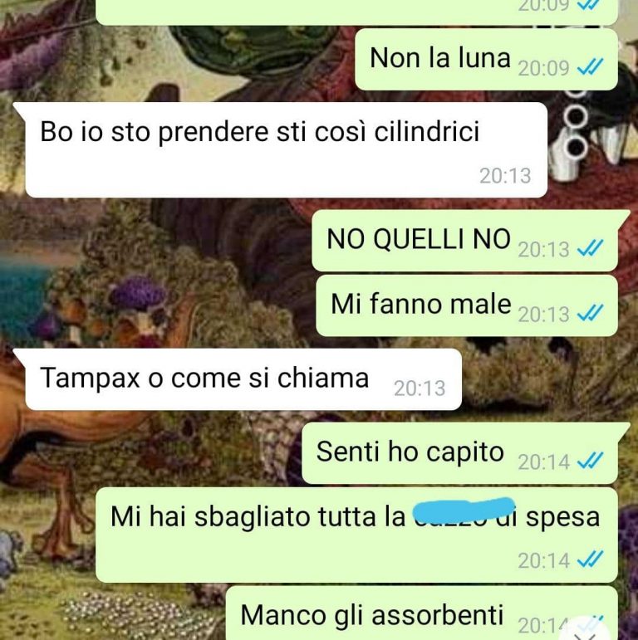Click the double check marks on "Mi fanno male"
The width and height of the screenshot is (638, 640).
(x=590, y=314)
